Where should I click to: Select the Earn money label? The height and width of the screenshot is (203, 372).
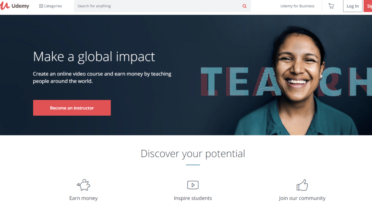(x=84, y=198)
